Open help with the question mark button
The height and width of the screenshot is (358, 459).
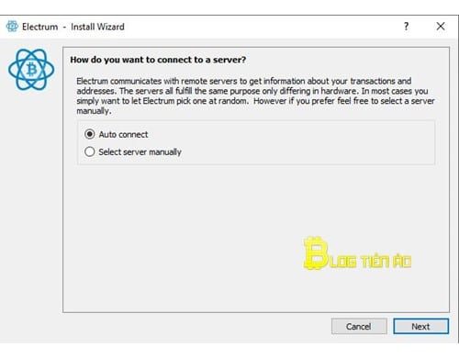point(406,27)
